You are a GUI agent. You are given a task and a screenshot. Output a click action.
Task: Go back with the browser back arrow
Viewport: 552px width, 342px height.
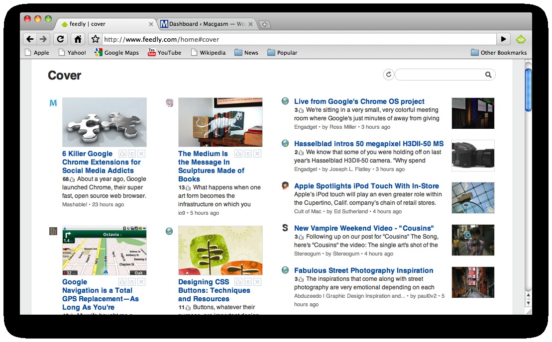coord(30,39)
